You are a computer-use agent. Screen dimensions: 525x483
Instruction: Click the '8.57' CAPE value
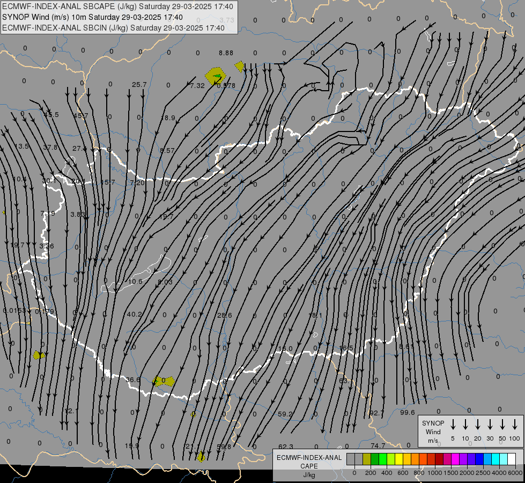click(167, 150)
